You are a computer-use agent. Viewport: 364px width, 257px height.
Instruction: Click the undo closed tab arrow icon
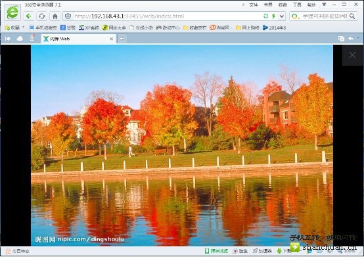[x=351, y=39]
